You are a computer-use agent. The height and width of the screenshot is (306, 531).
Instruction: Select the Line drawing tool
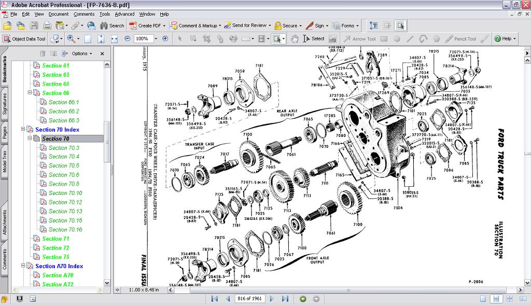click(x=410, y=39)
